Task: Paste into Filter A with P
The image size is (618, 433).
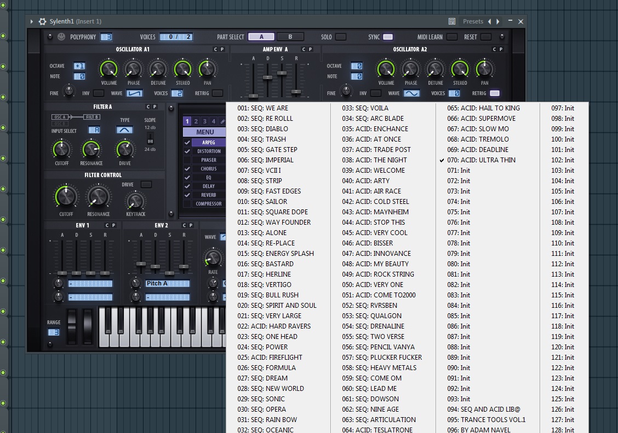Action: [x=155, y=107]
